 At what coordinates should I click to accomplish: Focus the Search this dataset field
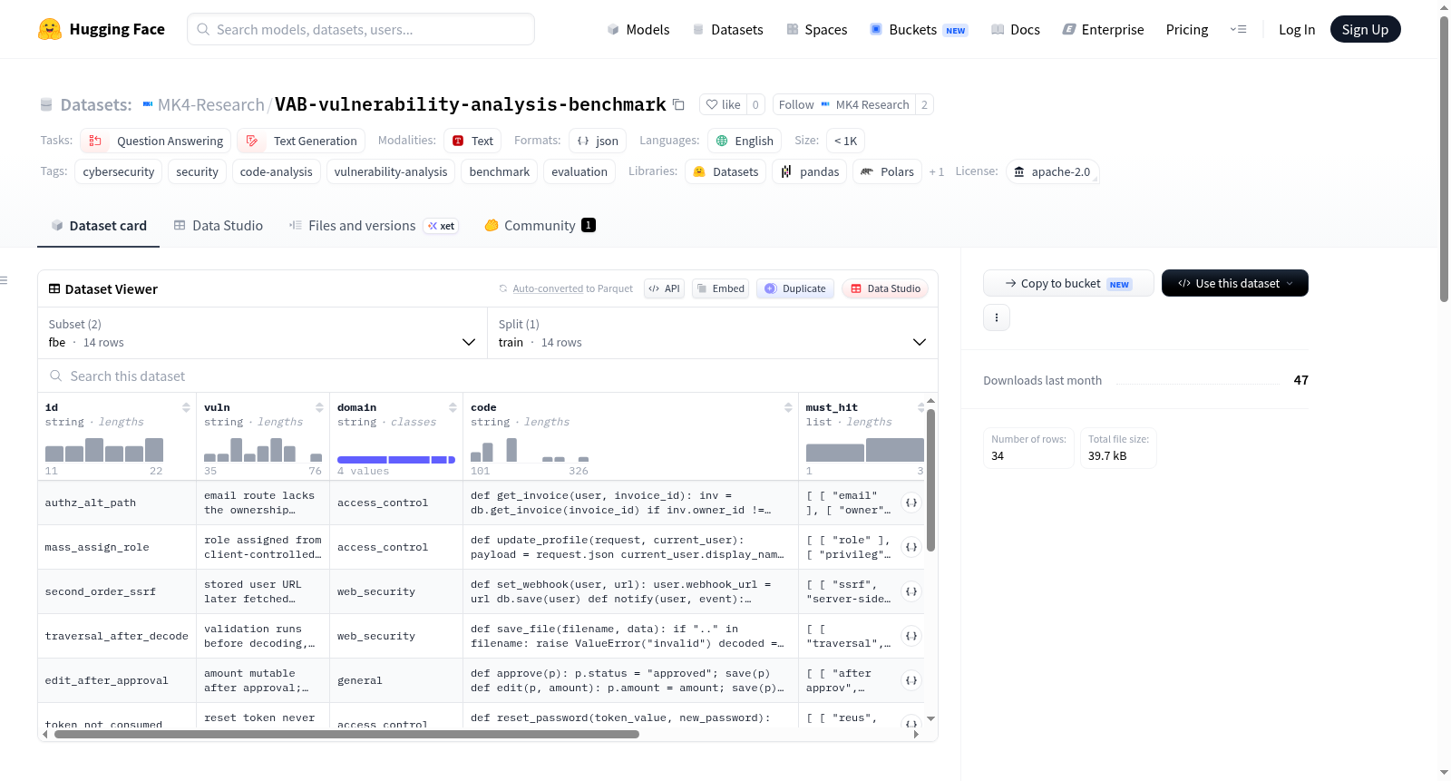(x=488, y=376)
